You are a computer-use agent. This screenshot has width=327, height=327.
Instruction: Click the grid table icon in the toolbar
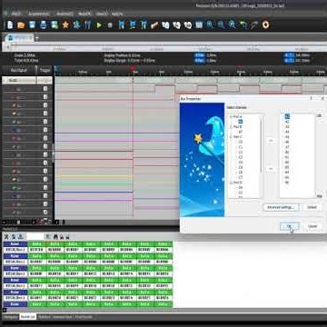pos(199,25)
